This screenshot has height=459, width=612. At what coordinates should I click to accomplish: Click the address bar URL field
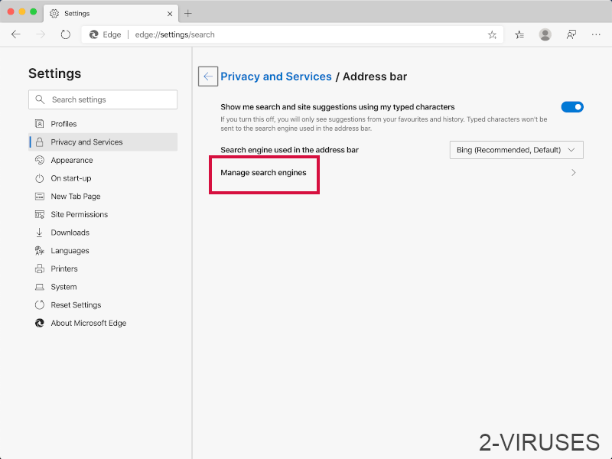tap(293, 34)
